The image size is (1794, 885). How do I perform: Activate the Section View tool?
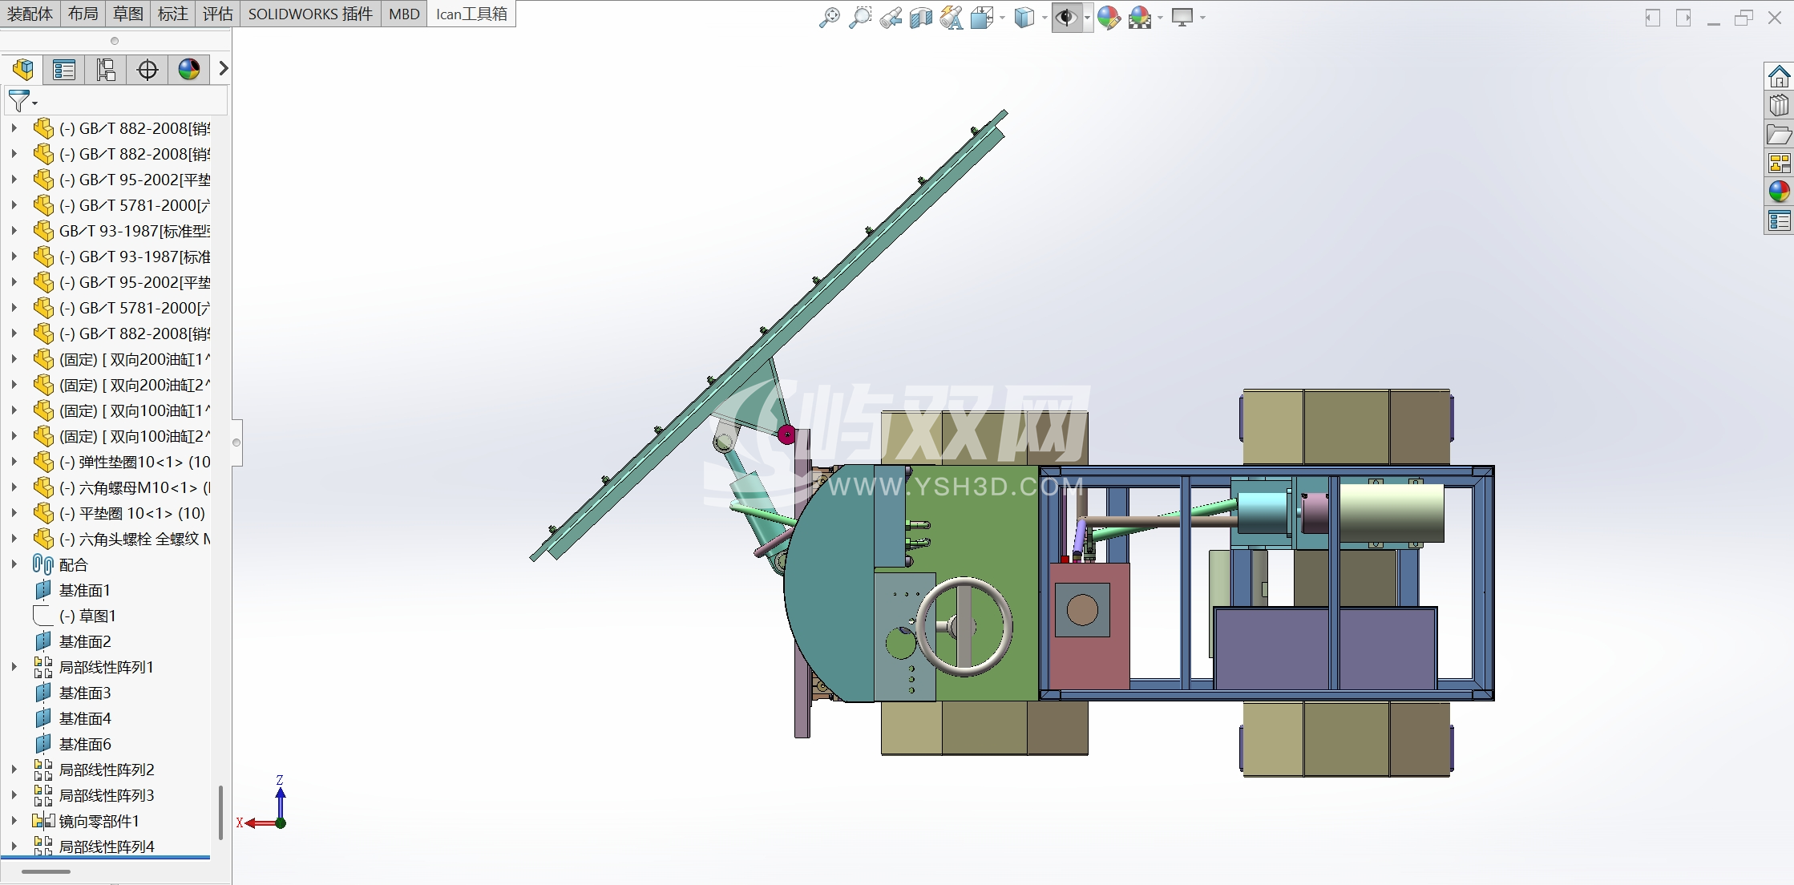point(920,17)
